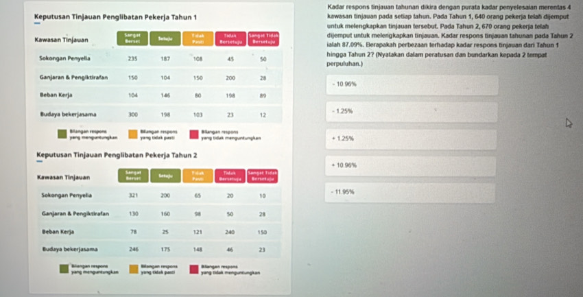The width and height of the screenshot is (583, 297).
Task: Click green favorable-response legend swatch in Tahun 1
Action: [62, 134]
